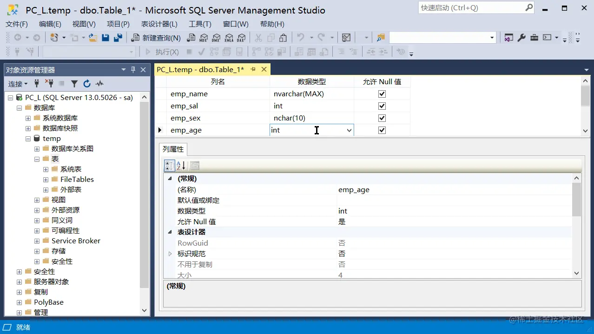Click the search magnifier in Quick Launch
Viewport: 594px width, 334px height.
coord(529,7)
